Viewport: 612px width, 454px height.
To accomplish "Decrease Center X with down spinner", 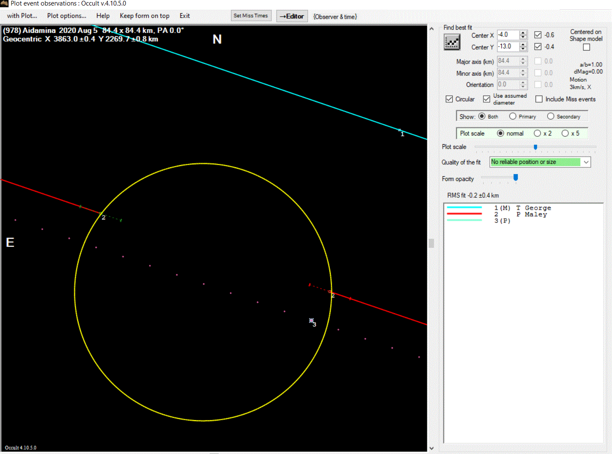I will (523, 38).
